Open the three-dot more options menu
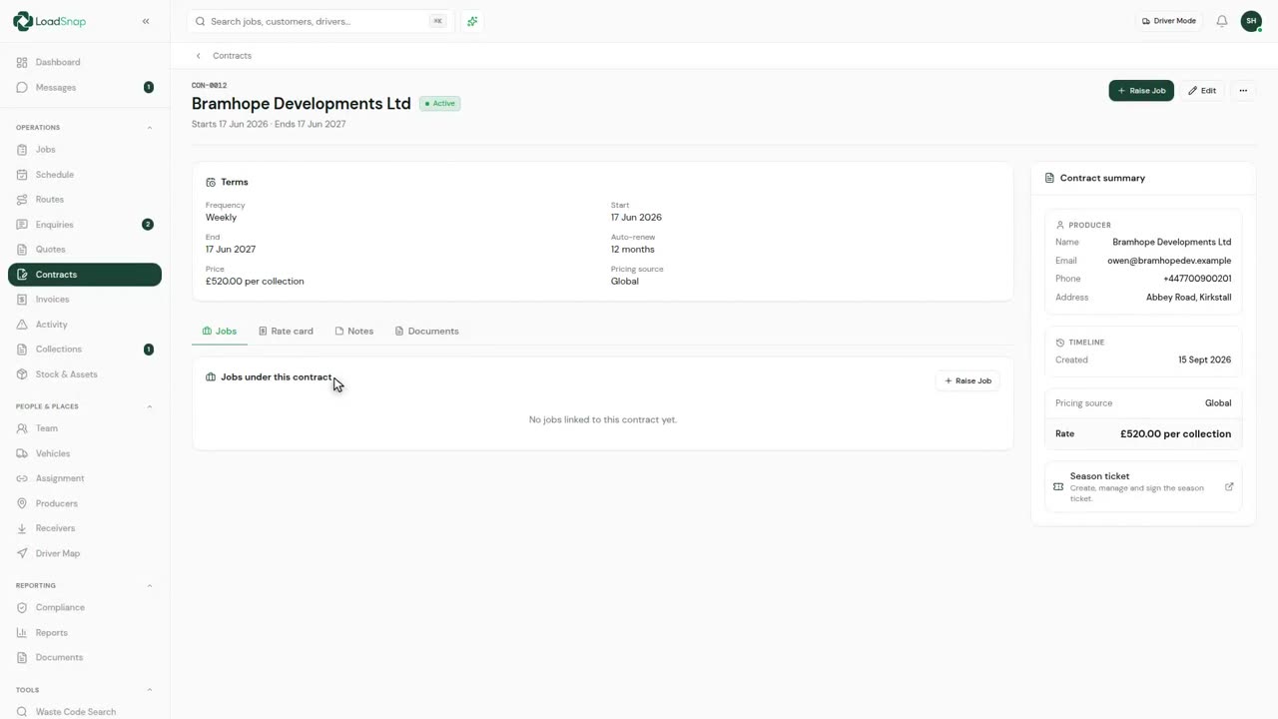The width and height of the screenshot is (1278, 719). (1243, 91)
